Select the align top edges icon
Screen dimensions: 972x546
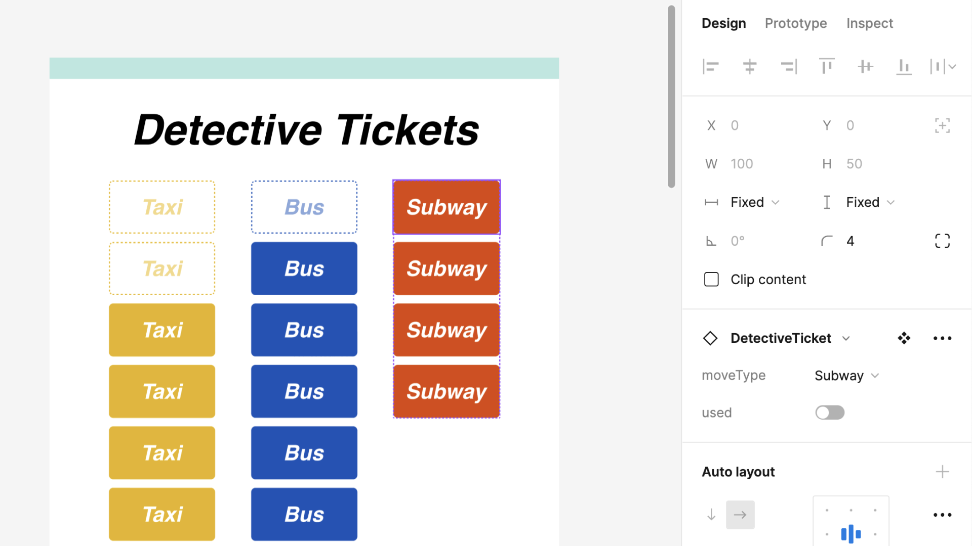pos(827,66)
